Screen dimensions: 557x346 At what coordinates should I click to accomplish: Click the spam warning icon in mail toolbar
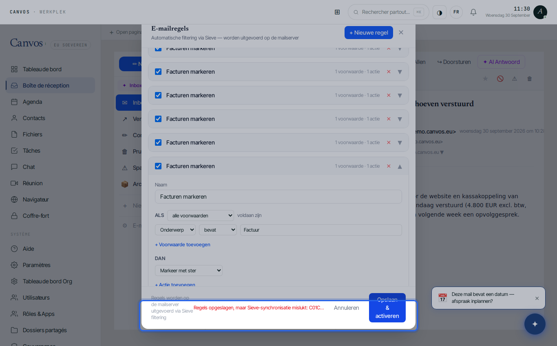coord(515,79)
